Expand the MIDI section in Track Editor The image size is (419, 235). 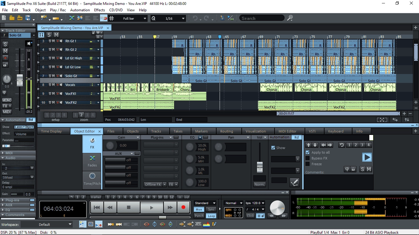click(x=18, y=153)
